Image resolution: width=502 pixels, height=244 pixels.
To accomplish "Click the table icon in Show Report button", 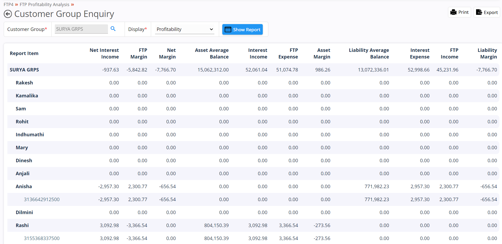I will (228, 30).
